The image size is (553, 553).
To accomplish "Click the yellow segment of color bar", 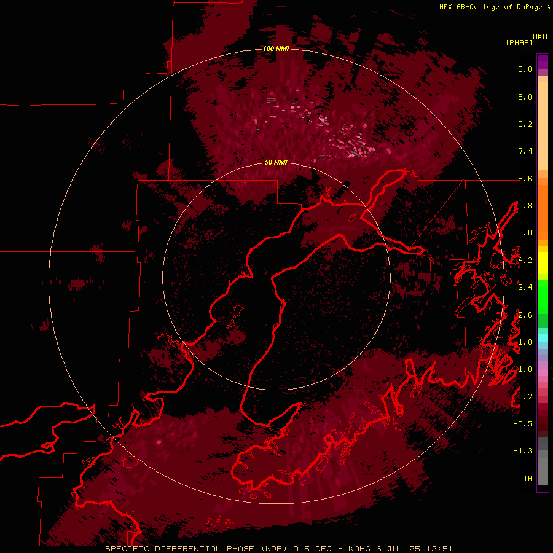I will (543, 263).
